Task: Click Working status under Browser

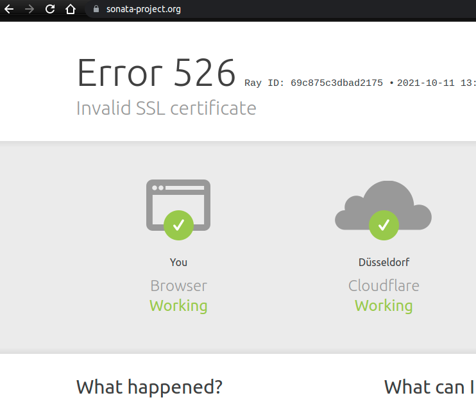Action: coord(178,306)
